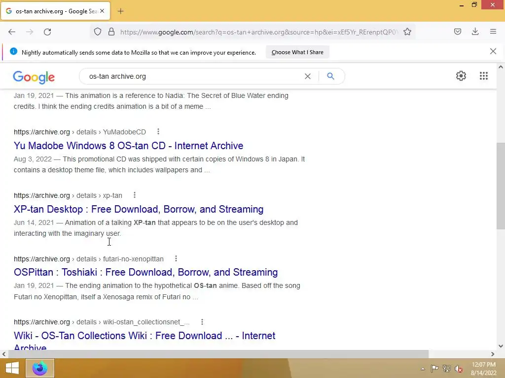Screen dimensions: 505x378
Task: Open the Windows Start menu
Action: coord(12,368)
